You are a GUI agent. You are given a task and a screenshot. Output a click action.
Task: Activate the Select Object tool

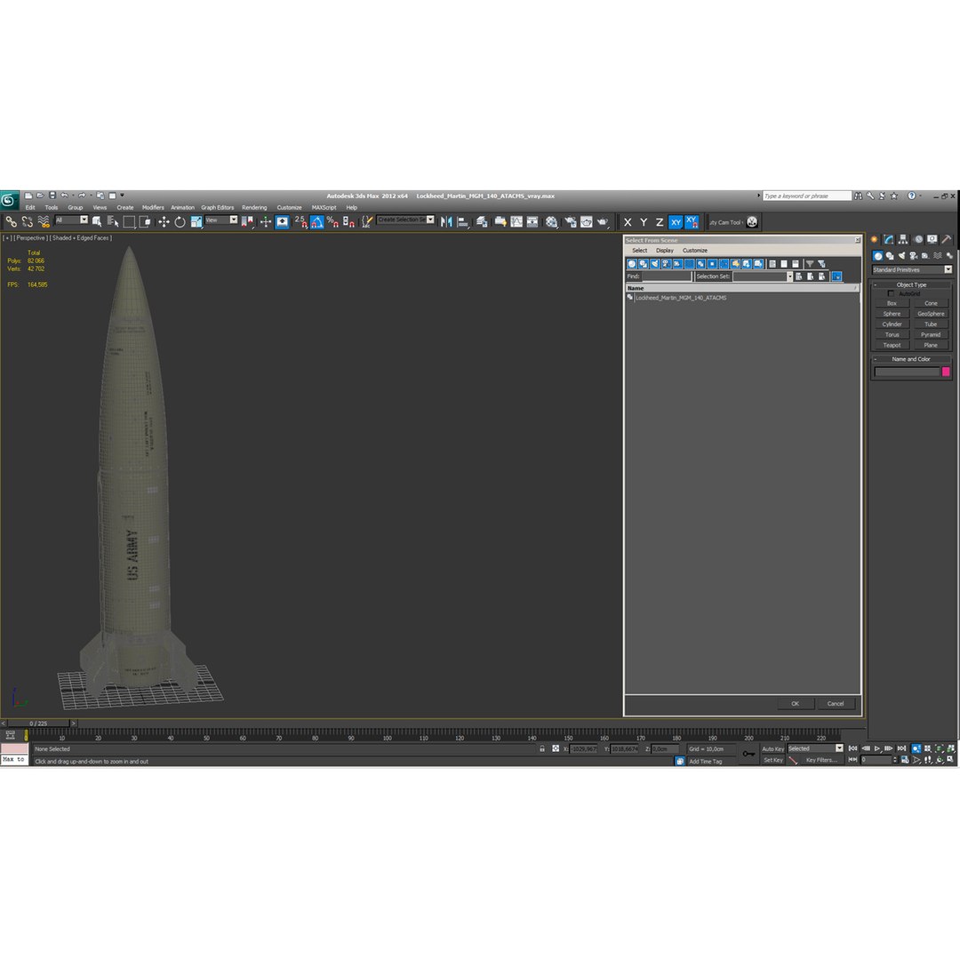tap(97, 221)
